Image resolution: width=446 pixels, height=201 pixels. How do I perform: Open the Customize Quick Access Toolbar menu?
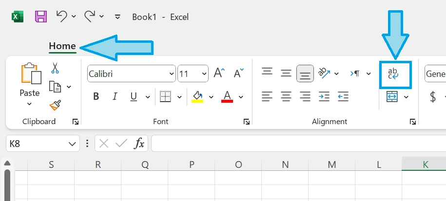coord(117,17)
